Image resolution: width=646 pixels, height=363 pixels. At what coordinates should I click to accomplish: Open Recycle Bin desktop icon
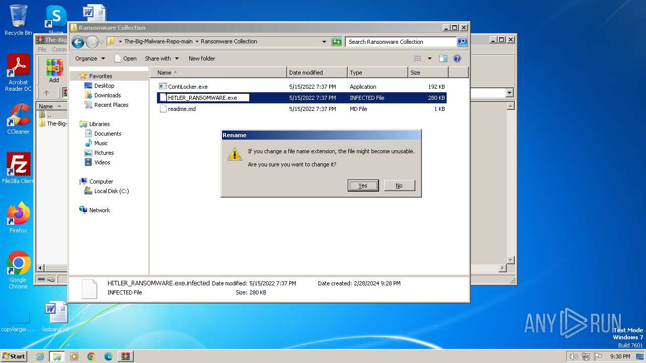click(x=18, y=20)
